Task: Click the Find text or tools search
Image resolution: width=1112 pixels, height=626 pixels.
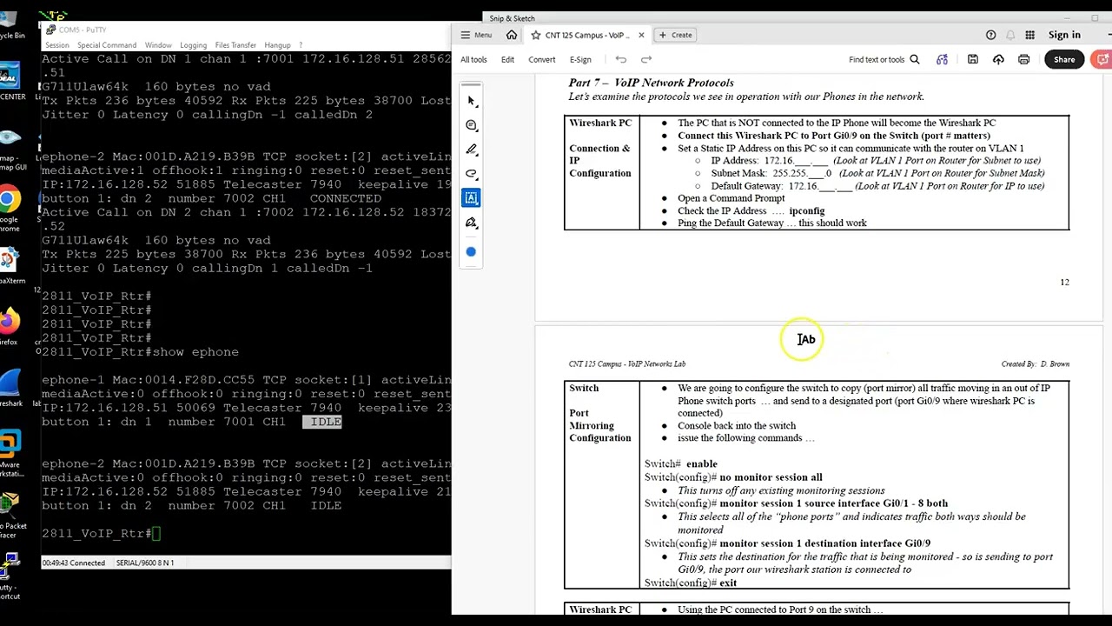Action: (884, 59)
